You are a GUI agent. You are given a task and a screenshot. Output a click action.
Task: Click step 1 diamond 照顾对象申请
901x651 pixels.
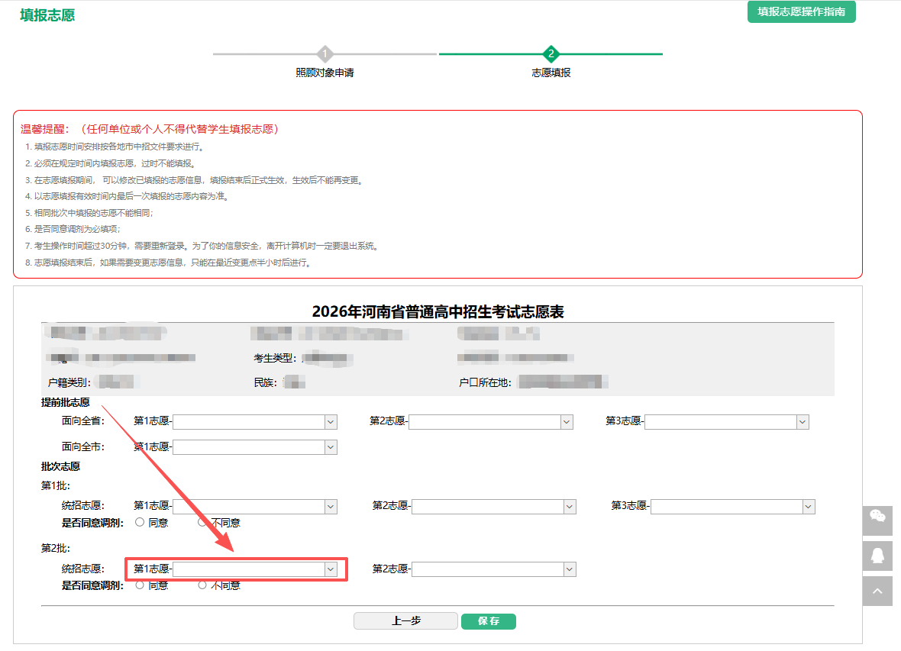pos(325,54)
